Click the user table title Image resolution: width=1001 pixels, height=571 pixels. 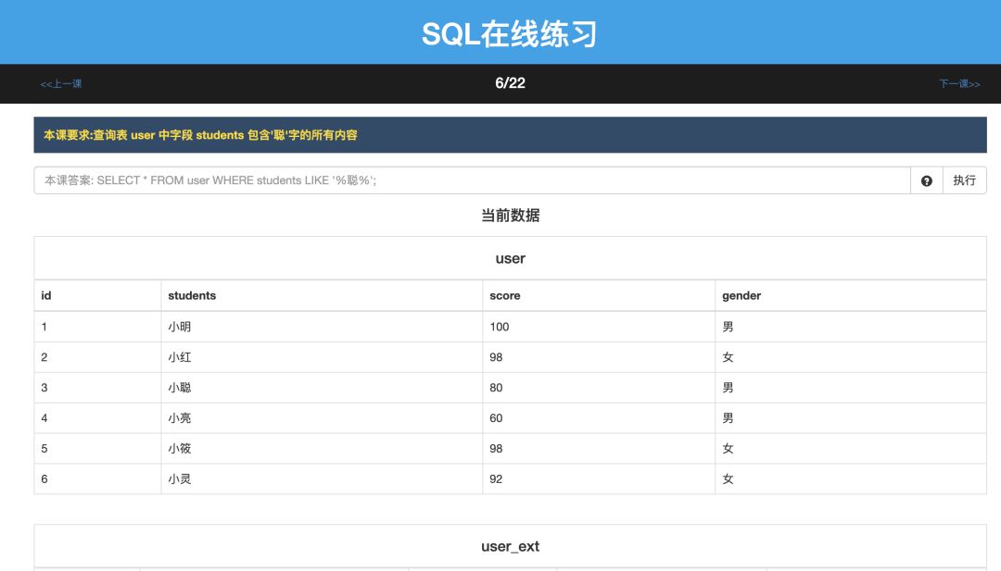(510, 259)
